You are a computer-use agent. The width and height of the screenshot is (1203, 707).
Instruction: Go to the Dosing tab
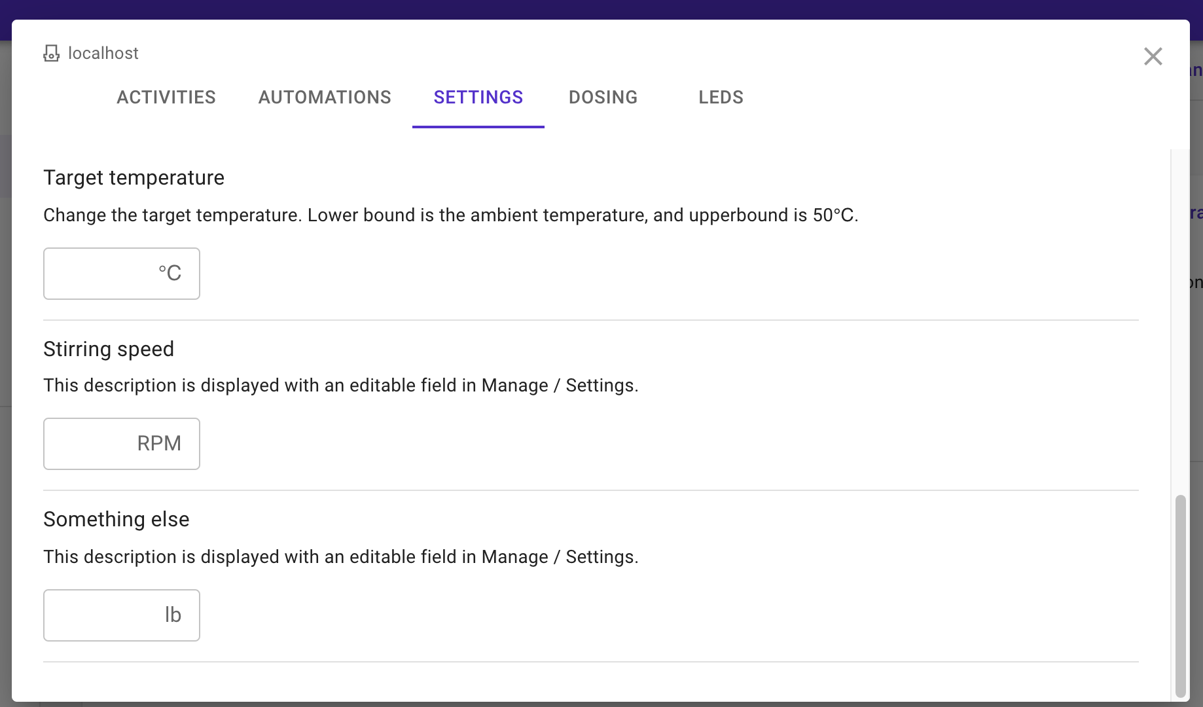pos(603,98)
